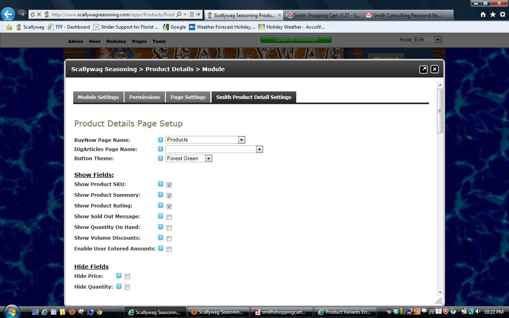This screenshot has width=509, height=318.
Task: Open the Modules menu
Action: (x=116, y=41)
